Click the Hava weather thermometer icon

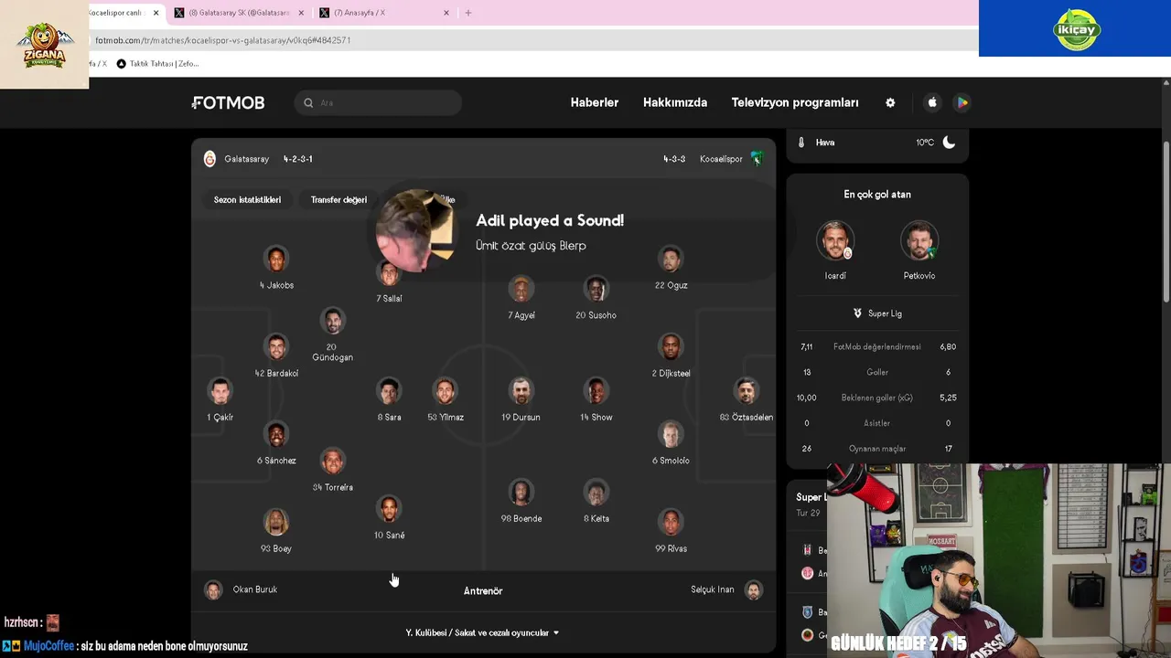pos(801,143)
